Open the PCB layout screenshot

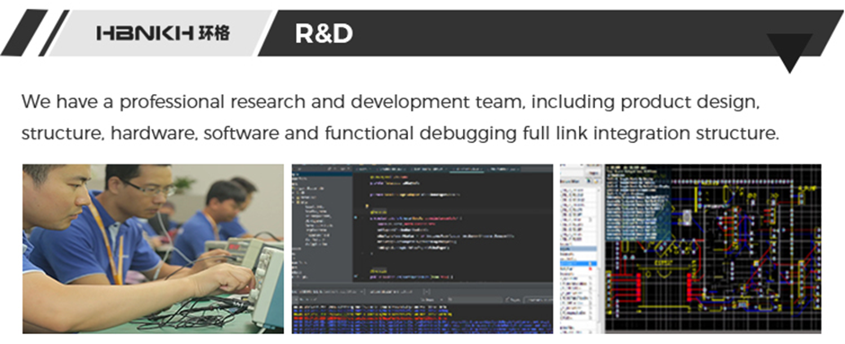pos(691,249)
